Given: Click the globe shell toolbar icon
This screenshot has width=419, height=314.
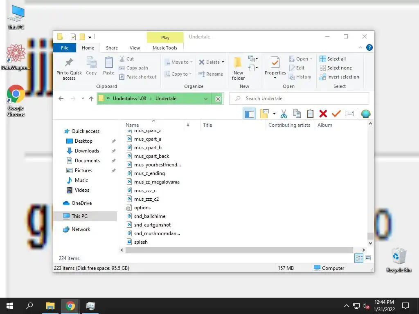Looking at the screenshot, I should coord(365,114).
